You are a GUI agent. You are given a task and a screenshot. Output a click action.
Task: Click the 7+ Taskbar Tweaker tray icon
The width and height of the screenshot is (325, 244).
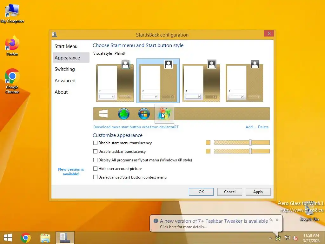(278, 238)
